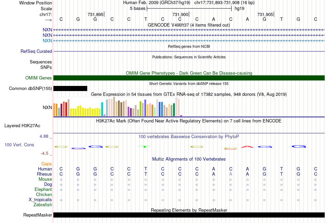Select the Layered H3K27Ac track label
The width and height of the screenshot is (325, 223).
coord(23,125)
